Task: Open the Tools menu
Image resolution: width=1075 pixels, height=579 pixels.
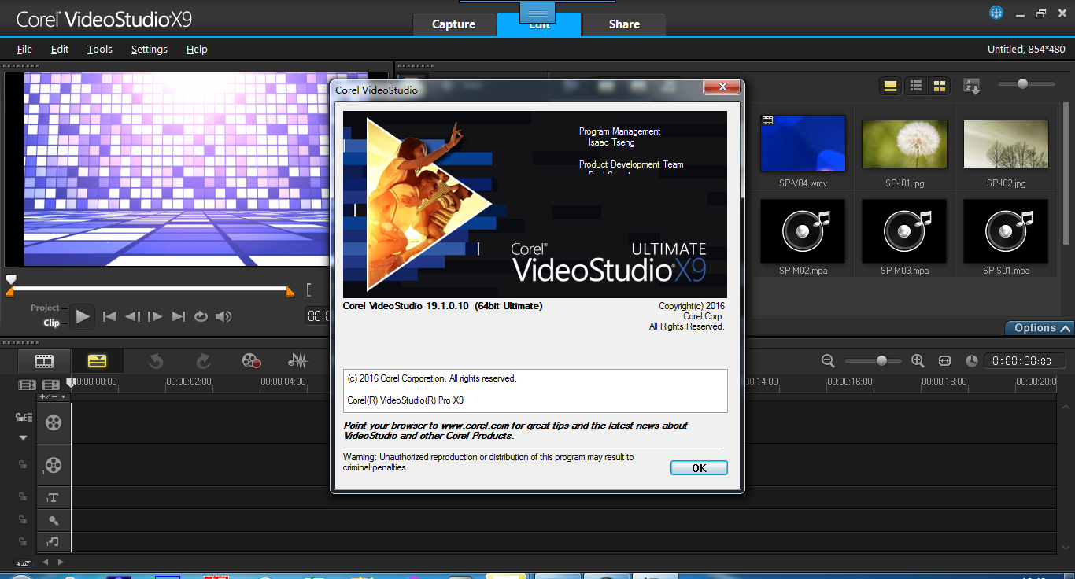Action: click(x=100, y=49)
